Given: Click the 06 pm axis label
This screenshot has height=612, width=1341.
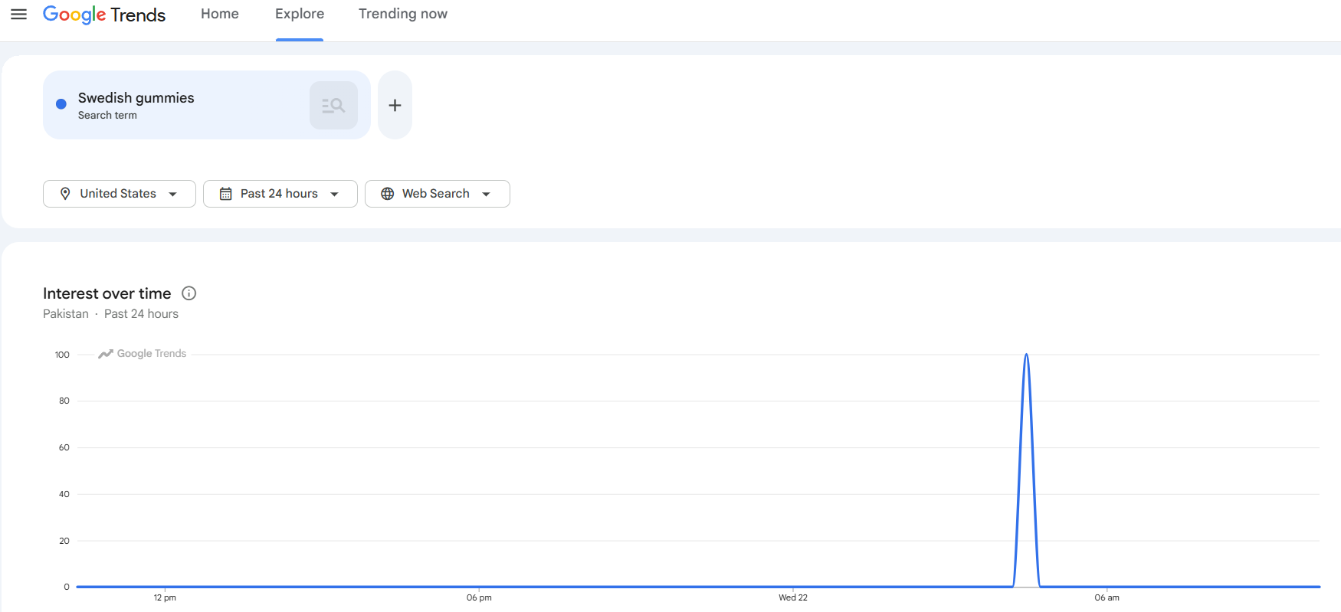Looking at the screenshot, I should pyautogui.click(x=479, y=597).
